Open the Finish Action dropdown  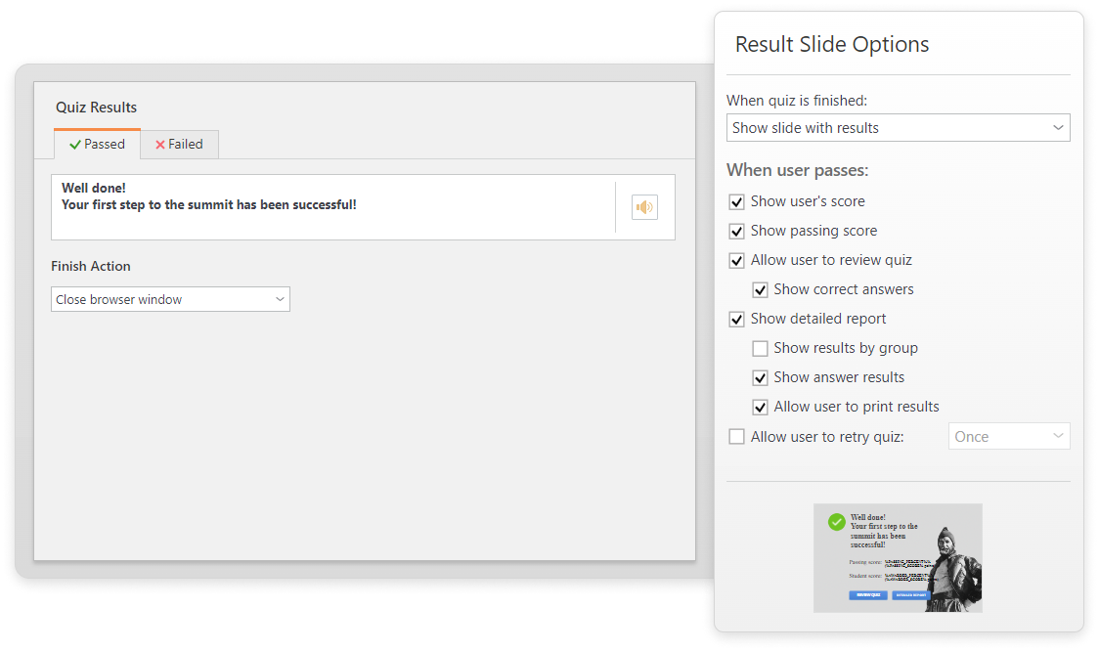coord(170,299)
